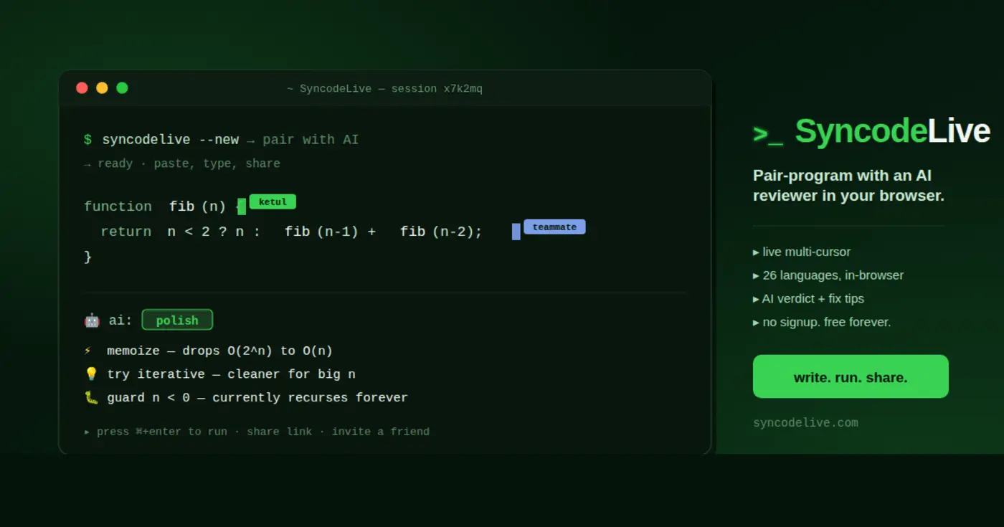Viewport: 1004px width, 527px height.
Task: Click the green dollar prompt symbol
Action: pos(87,140)
